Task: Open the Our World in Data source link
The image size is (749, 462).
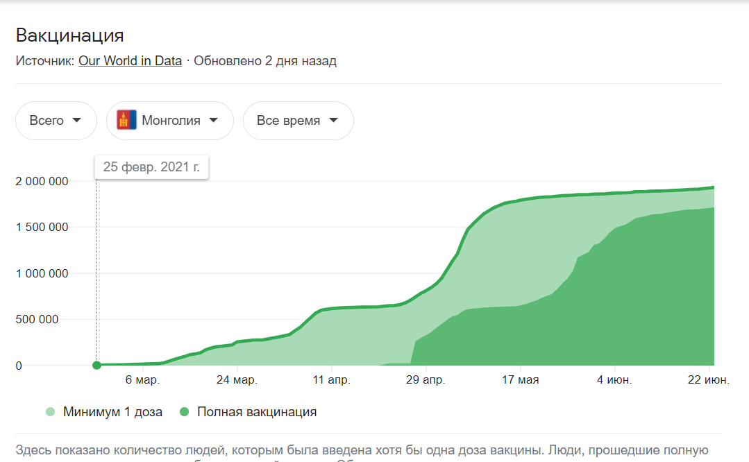Action: [x=130, y=61]
